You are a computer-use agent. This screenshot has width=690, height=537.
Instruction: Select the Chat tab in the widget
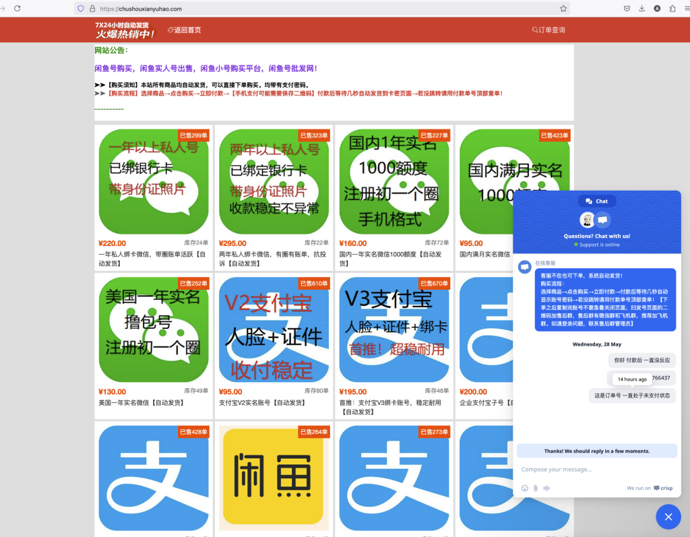597,201
